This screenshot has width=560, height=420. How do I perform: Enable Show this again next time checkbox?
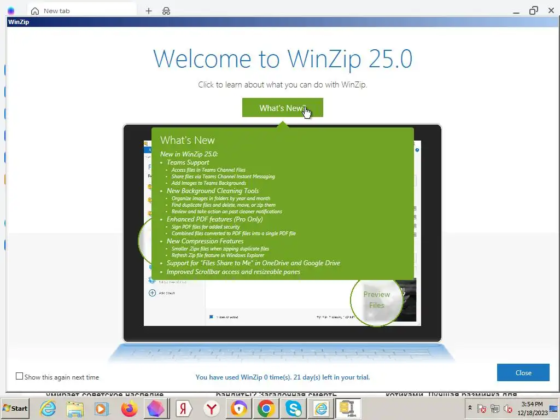click(19, 376)
